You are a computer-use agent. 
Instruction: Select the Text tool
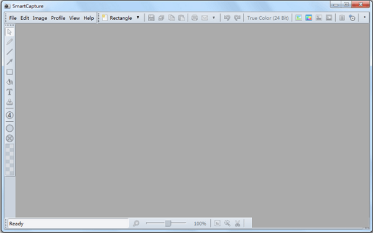pyautogui.click(x=9, y=92)
